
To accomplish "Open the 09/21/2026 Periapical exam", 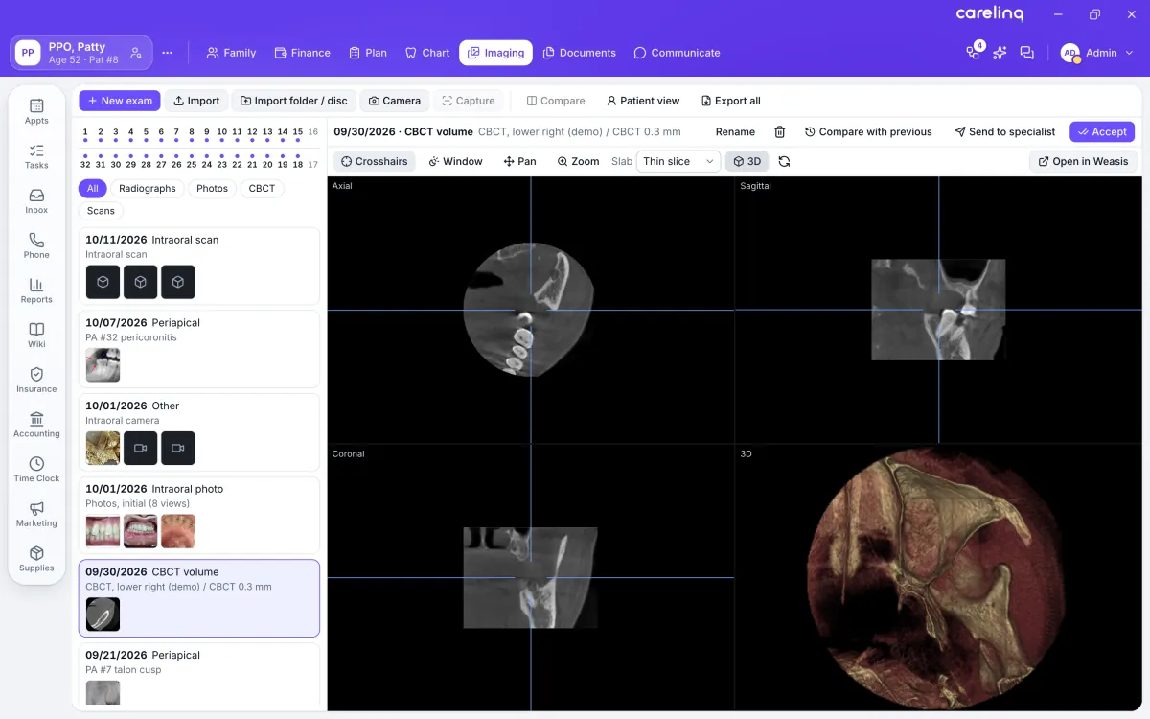I will (199, 676).
